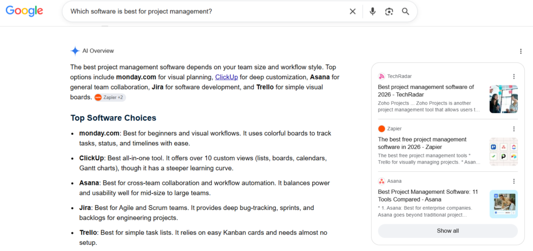Click the Asana favicon in sources
This screenshot has width=533, height=251.
[x=382, y=181]
